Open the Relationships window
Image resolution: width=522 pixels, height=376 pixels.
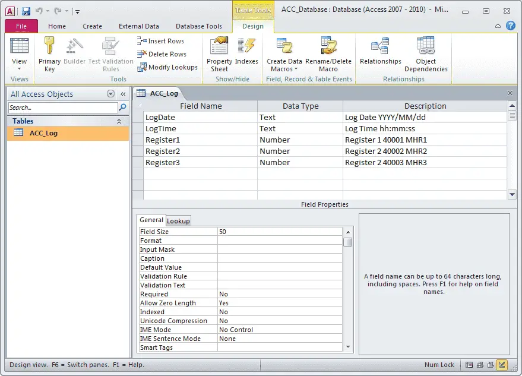tap(381, 51)
